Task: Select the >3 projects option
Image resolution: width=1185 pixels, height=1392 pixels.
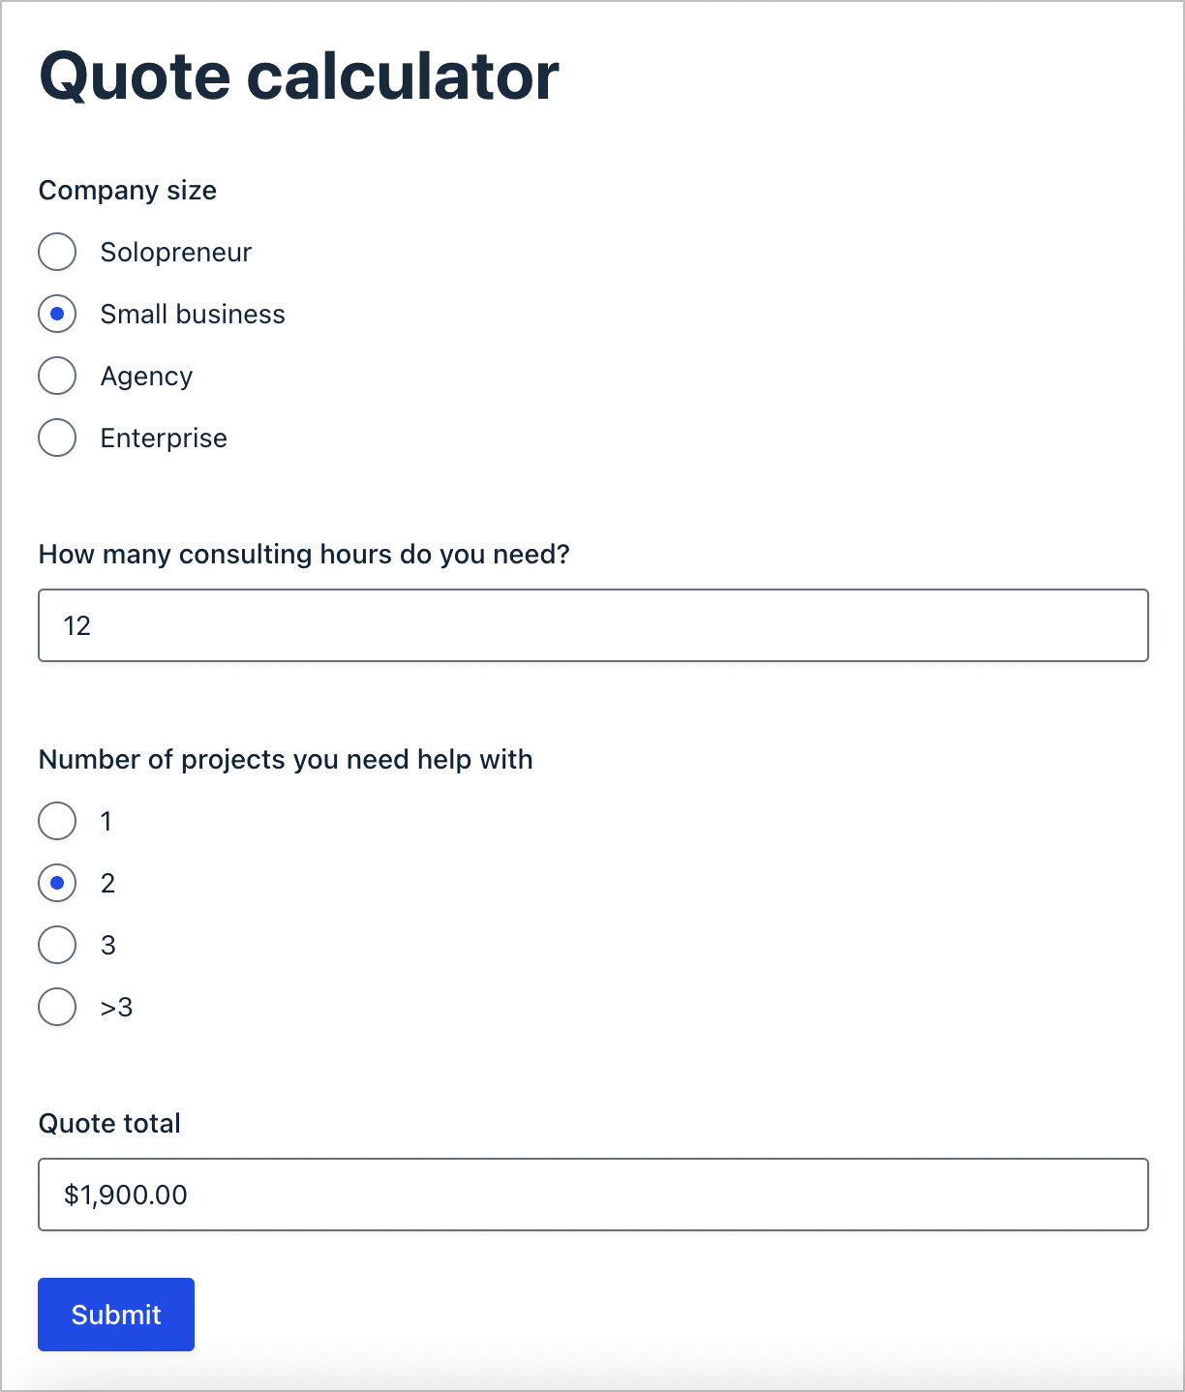Action: pos(57,1007)
